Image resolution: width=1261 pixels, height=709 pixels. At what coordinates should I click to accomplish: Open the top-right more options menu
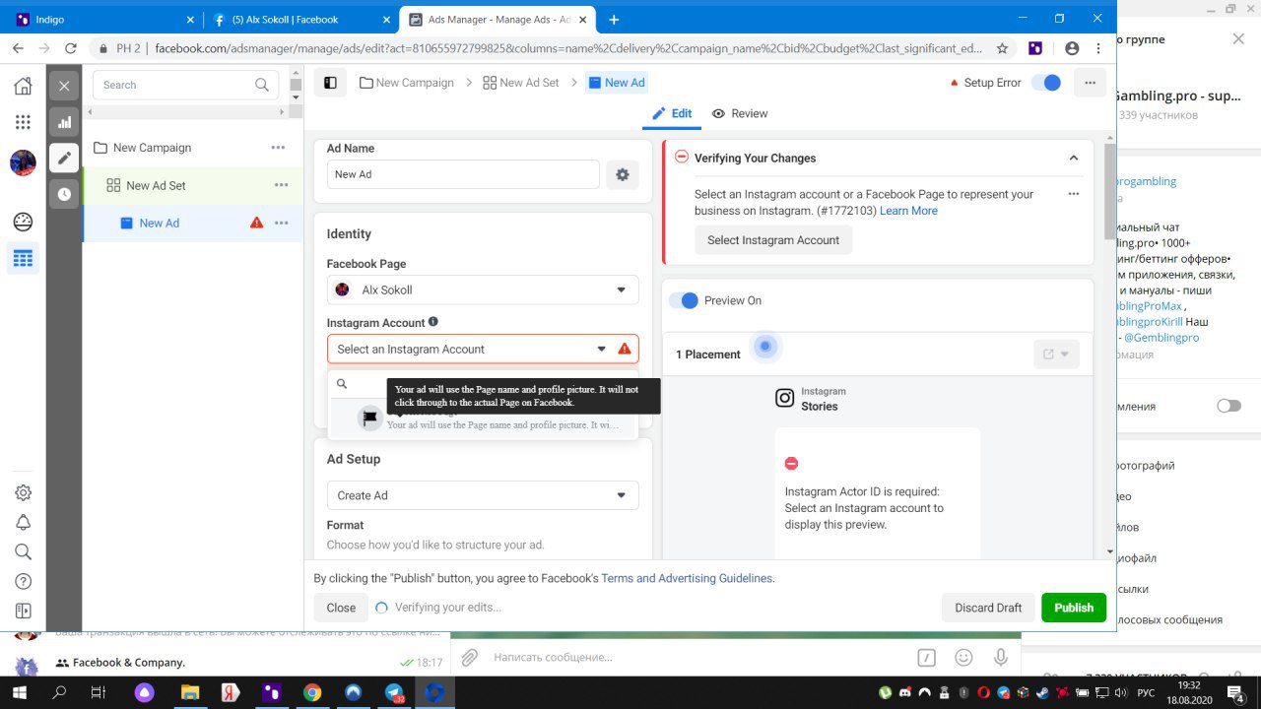(1090, 83)
